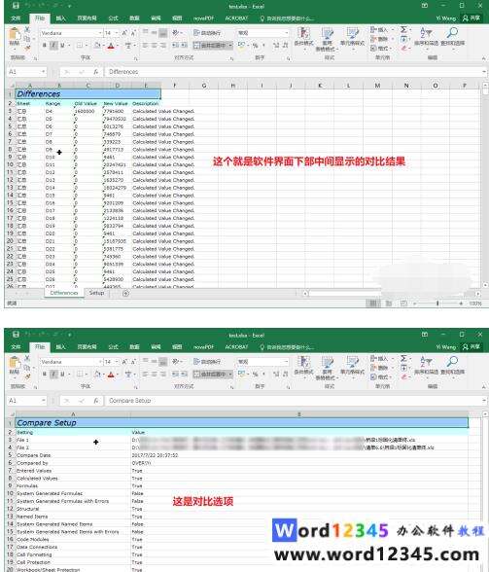Viewport: 489px width, 572px height.
Task: Click Tell Me search box in upper window
Action: 287,18
